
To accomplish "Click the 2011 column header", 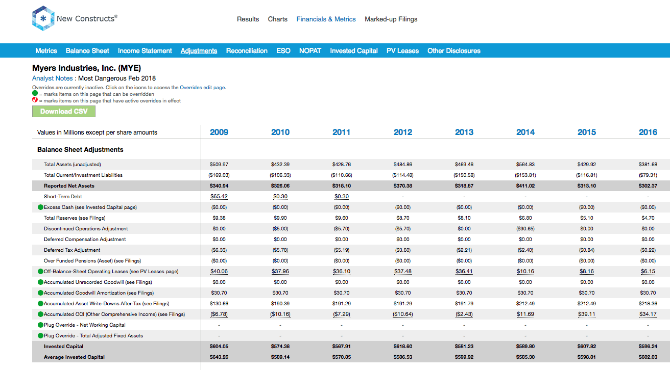I will click(342, 133).
